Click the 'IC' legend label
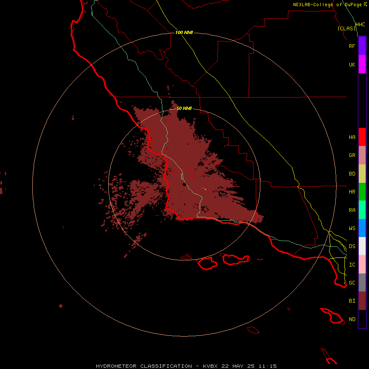The height and width of the screenshot is (369, 369). click(352, 265)
